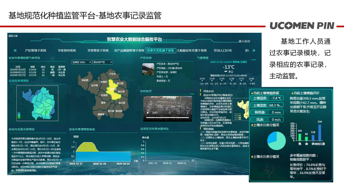Image resolution: width=344 pixels, height=193 pixels.
Task: Open video more-options three dots
Action: tap(188, 113)
